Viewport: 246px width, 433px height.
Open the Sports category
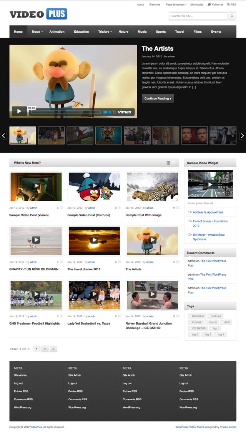[161, 32]
